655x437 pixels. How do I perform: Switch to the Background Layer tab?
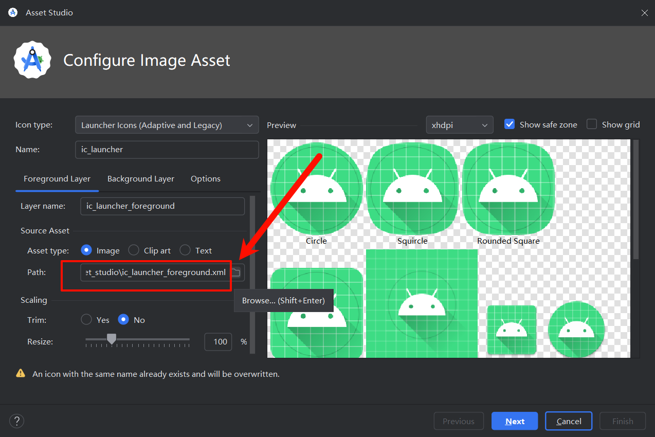141,179
